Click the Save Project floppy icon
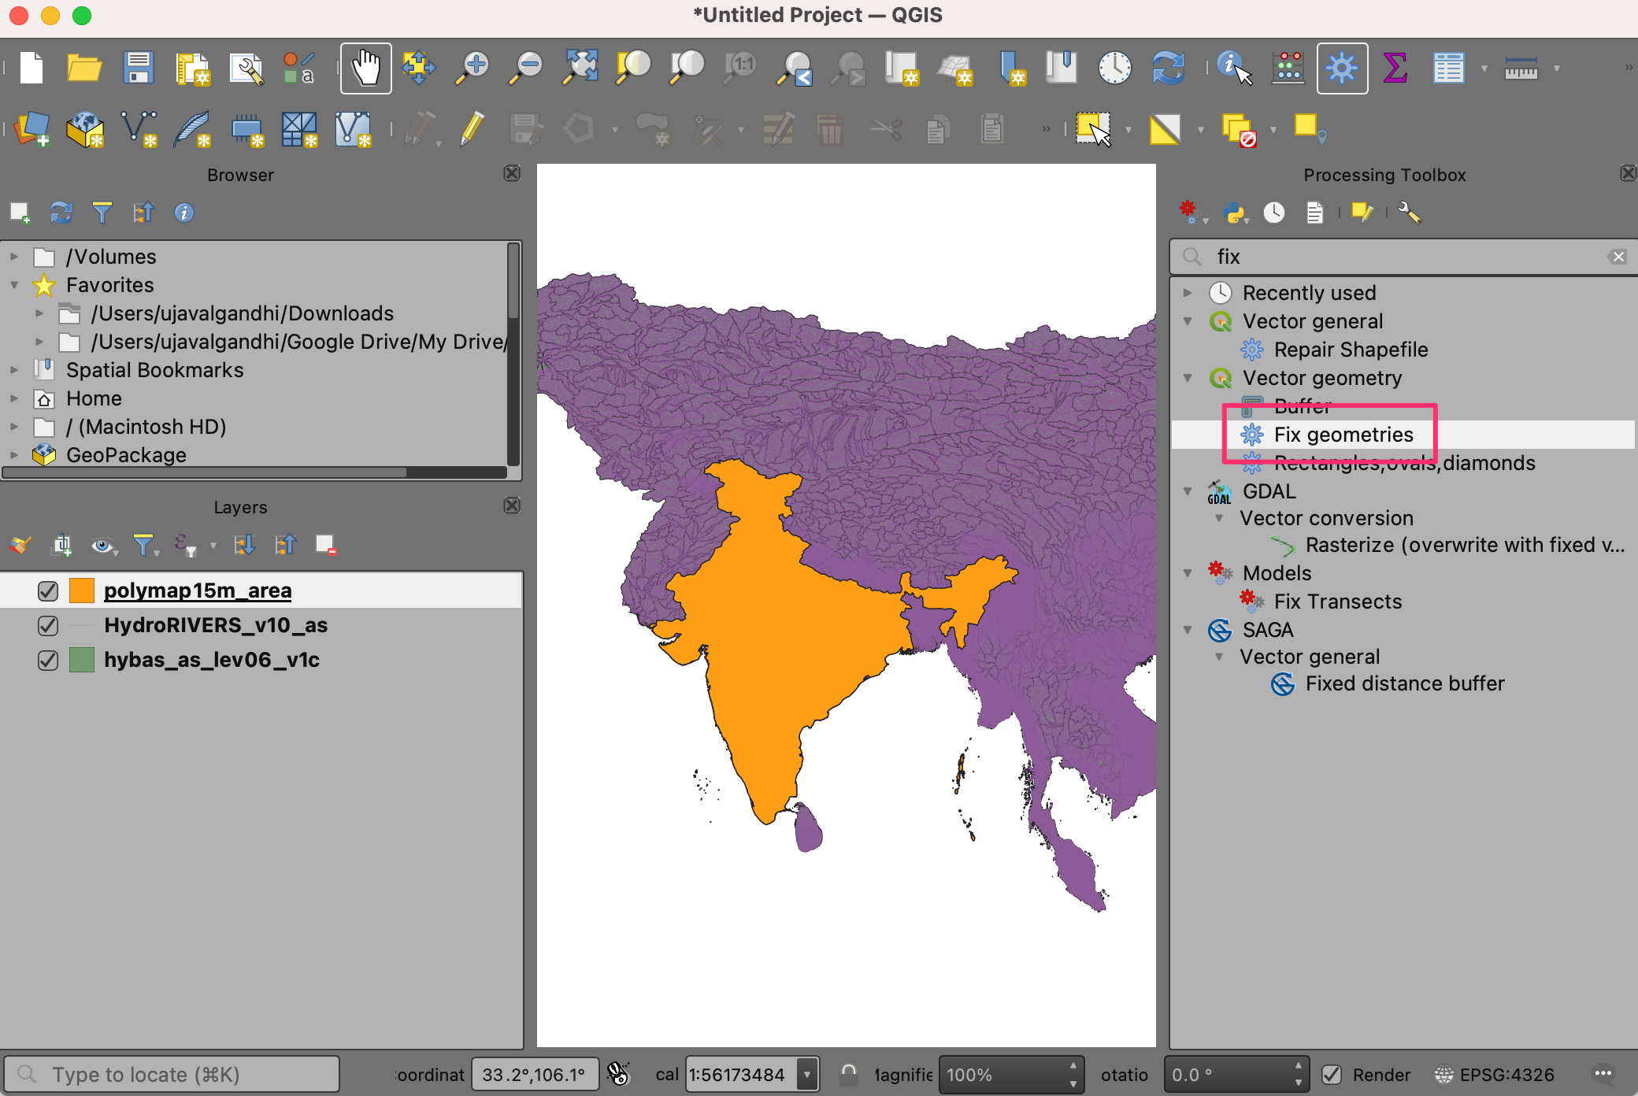 click(x=139, y=68)
